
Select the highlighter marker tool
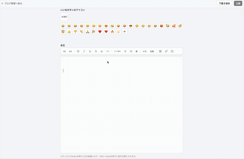(102, 52)
